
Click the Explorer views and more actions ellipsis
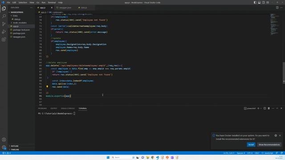[x=31, y=8]
